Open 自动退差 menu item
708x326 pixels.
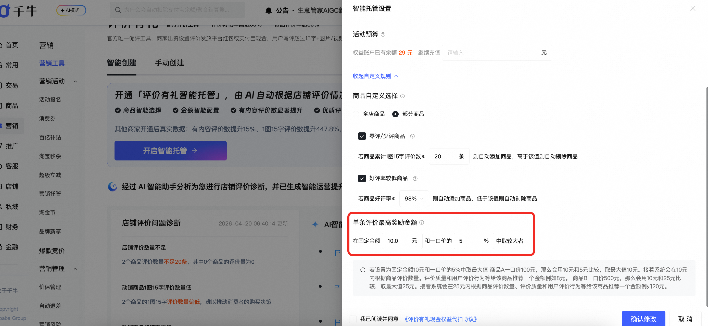click(x=50, y=306)
